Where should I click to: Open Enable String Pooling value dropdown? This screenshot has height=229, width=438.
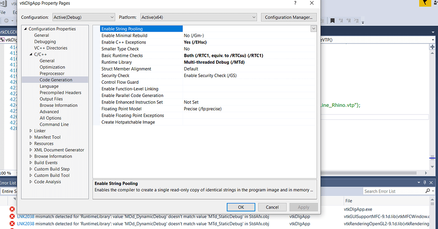(x=314, y=29)
